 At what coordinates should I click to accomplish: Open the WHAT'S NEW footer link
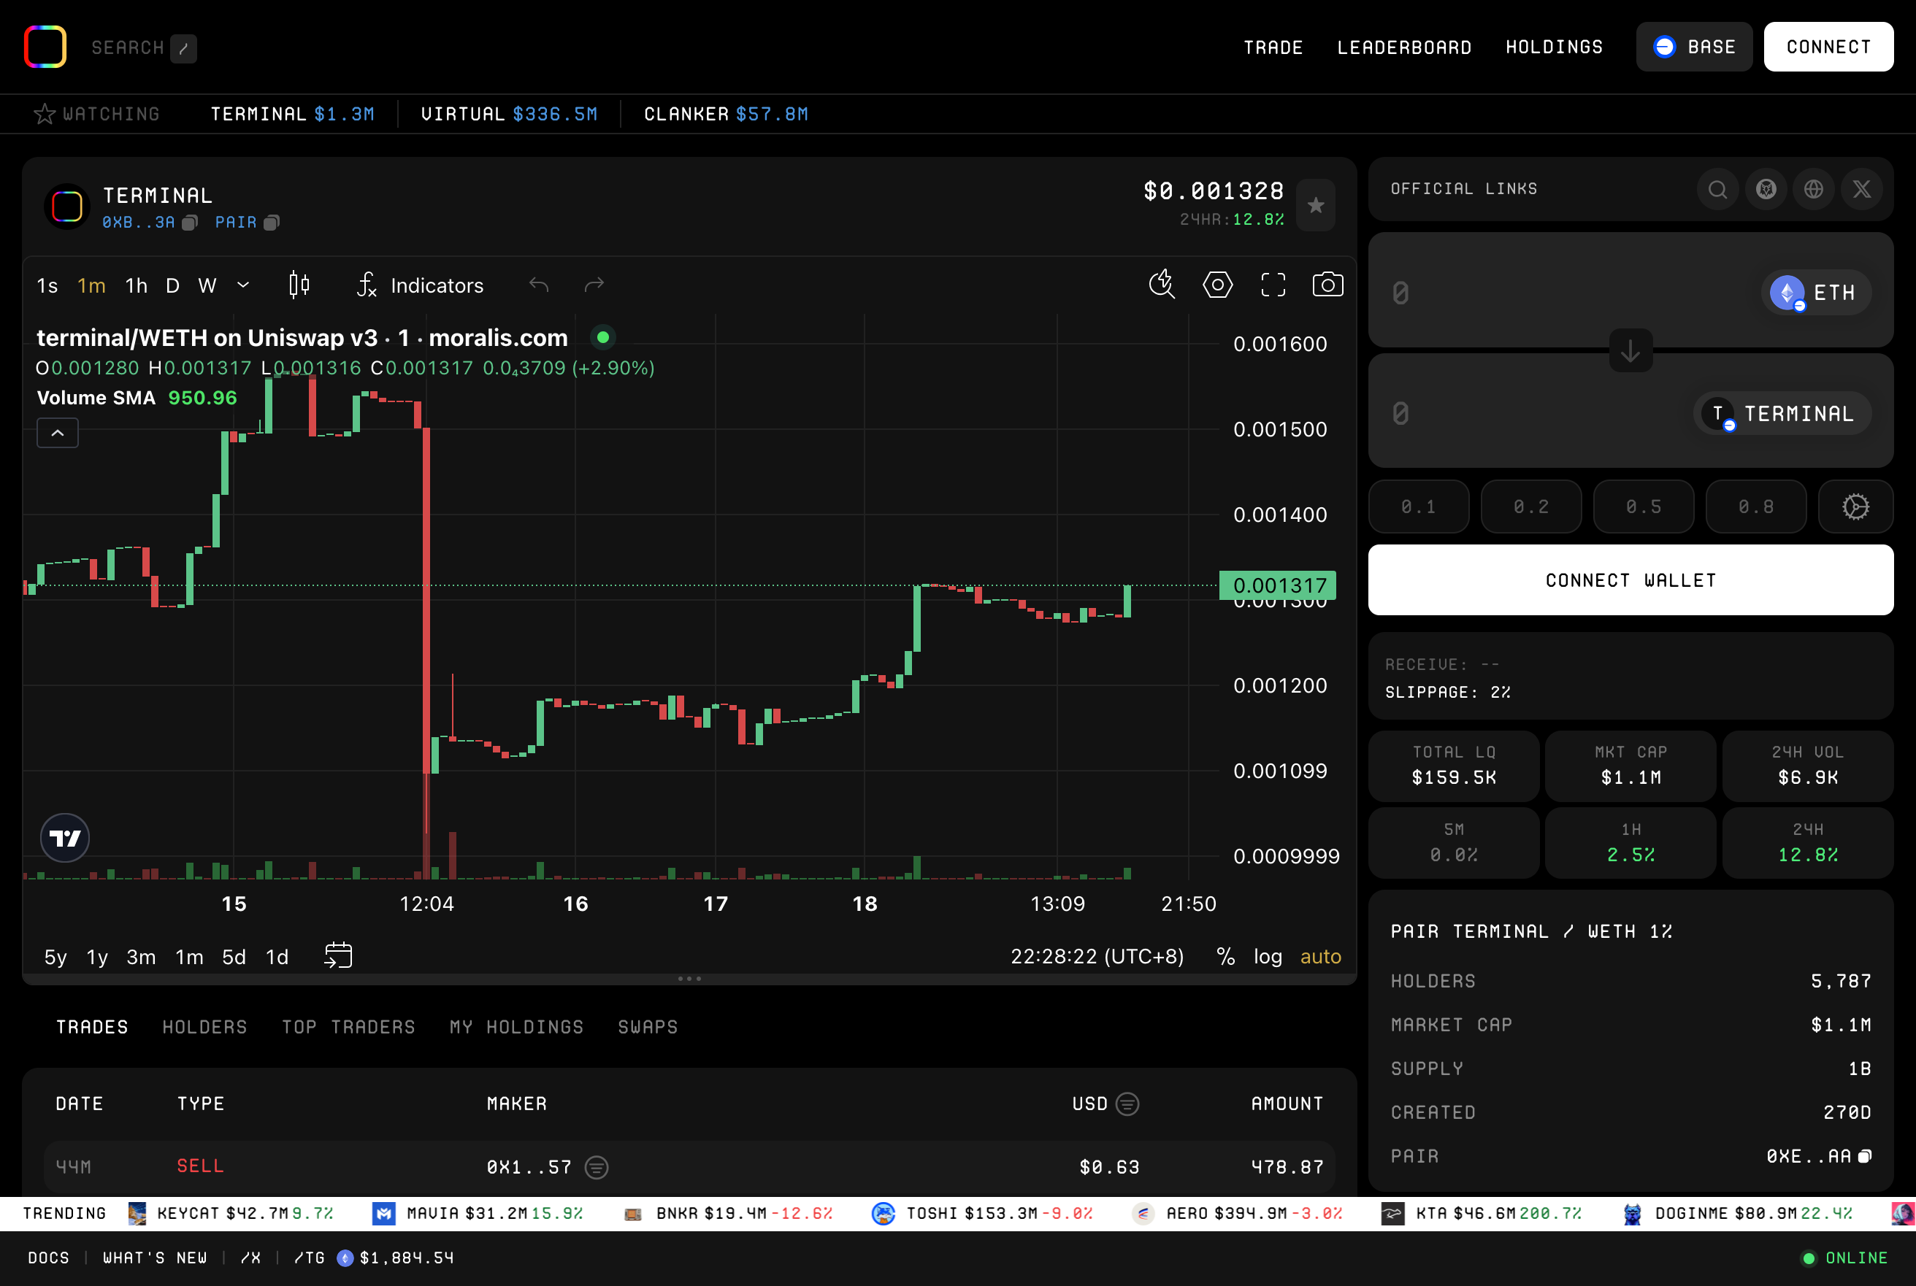(x=155, y=1258)
